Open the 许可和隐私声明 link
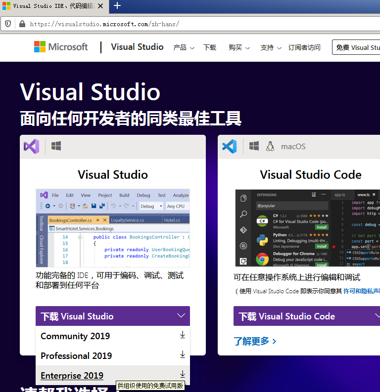This screenshot has width=380, height=392. coord(362,291)
